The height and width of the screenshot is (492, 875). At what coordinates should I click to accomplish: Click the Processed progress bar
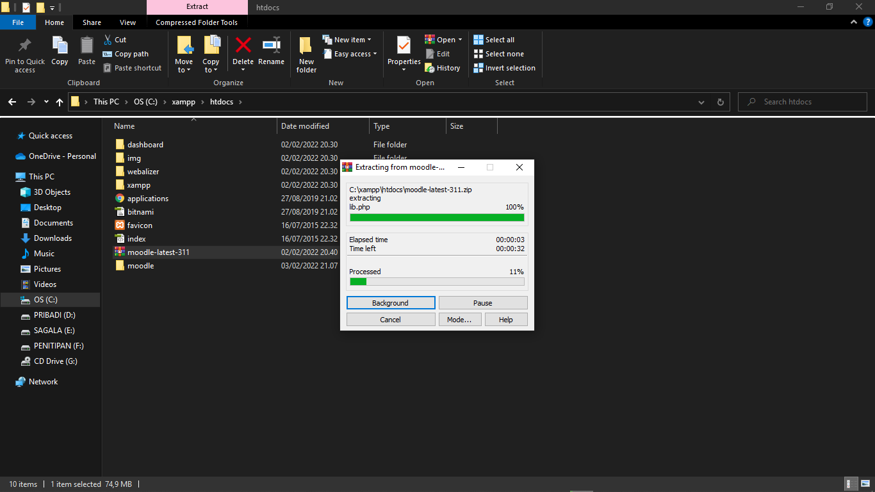437,282
